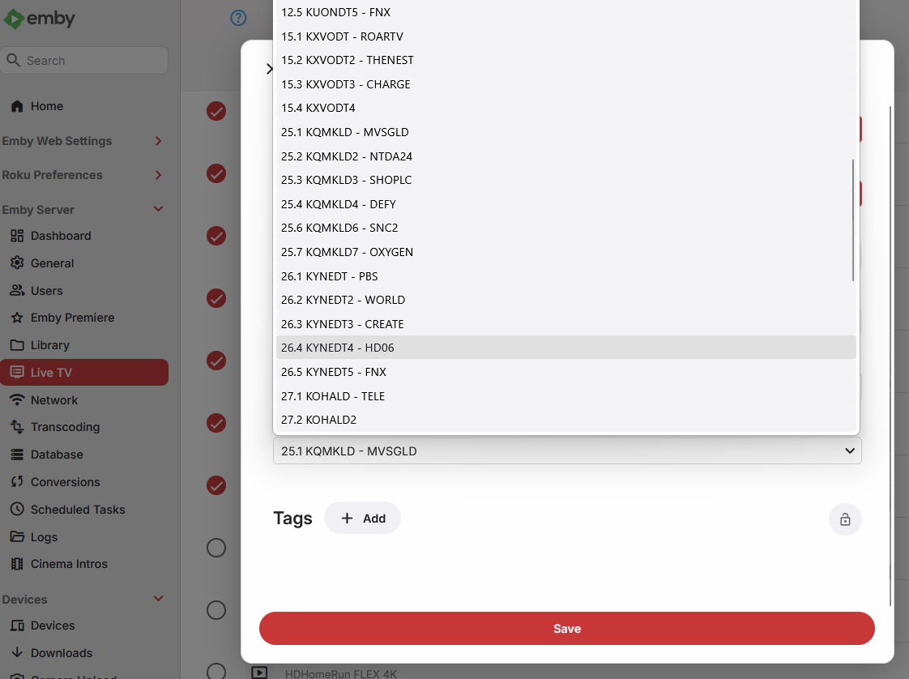Viewport: 909px width, 679px height.
Task: Open Transcoding settings
Action: (84, 427)
